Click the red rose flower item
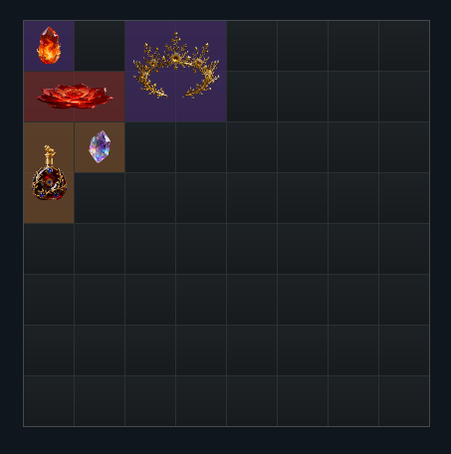The width and height of the screenshot is (451, 454). 75,97
